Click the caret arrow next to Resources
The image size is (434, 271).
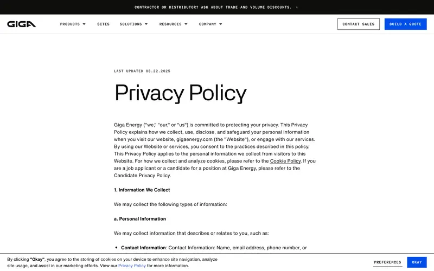186,24
